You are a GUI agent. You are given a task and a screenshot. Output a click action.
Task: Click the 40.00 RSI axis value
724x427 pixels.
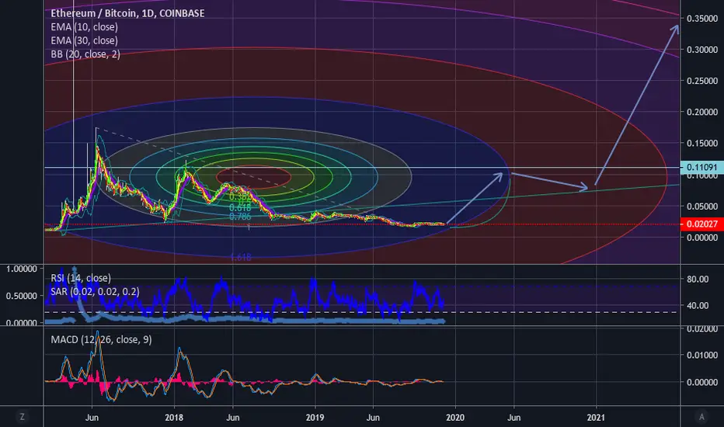[698, 305]
